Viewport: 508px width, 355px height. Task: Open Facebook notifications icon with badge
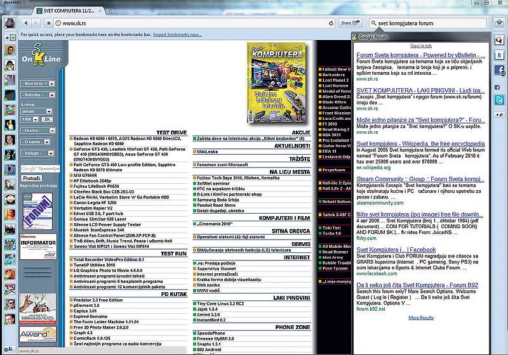[499, 70]
